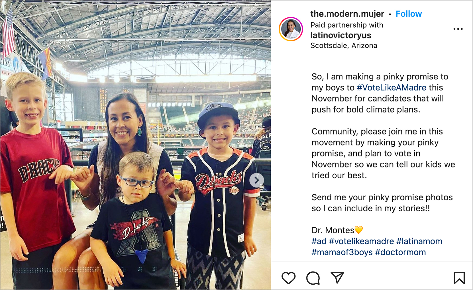473x290 pixels.
Task: Visit the latinovictoryus partner profile
Action: [x=341, y=35]
